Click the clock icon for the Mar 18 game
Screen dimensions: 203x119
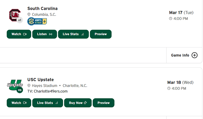point(169,89)
